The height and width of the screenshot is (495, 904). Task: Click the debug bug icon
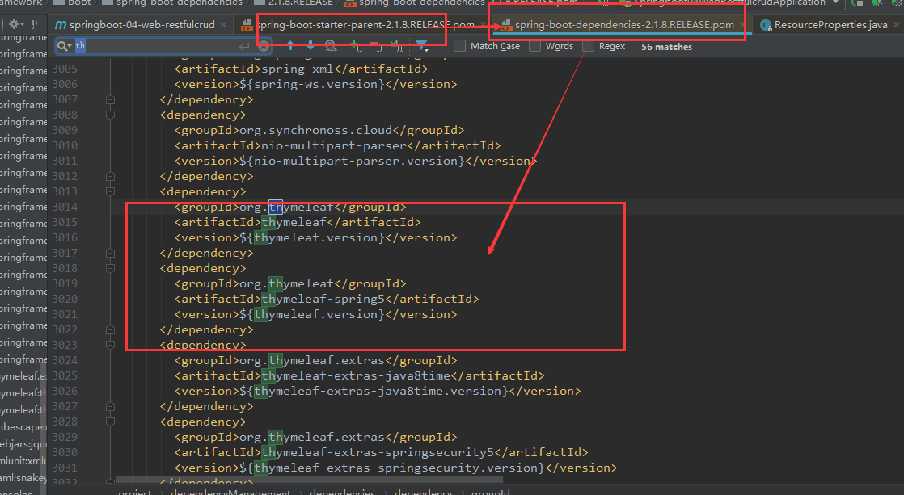point(877,3)
